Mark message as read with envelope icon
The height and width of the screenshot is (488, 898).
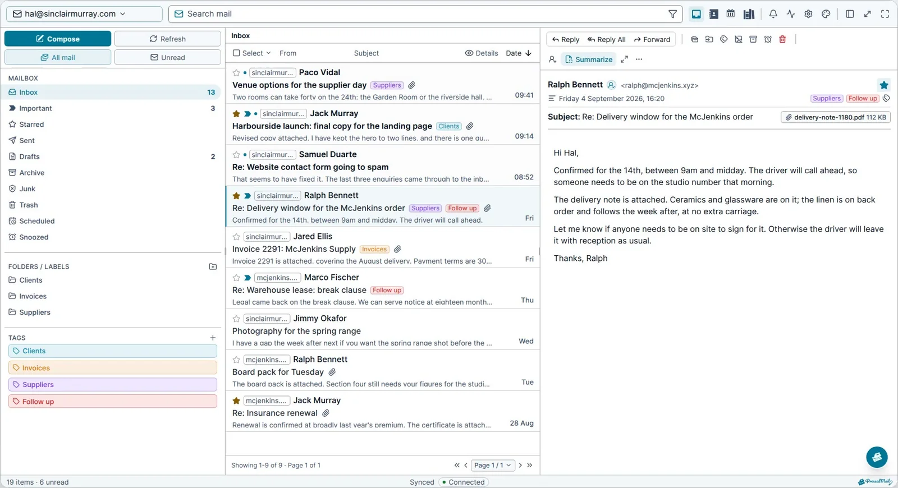click(694, 39)
